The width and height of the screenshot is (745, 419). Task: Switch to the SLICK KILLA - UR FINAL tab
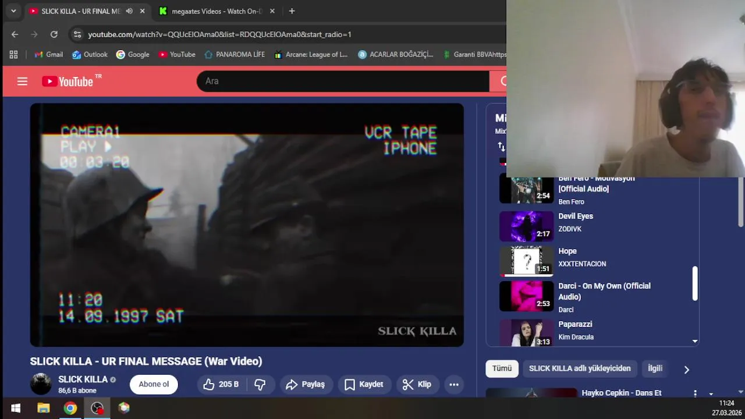81,11
